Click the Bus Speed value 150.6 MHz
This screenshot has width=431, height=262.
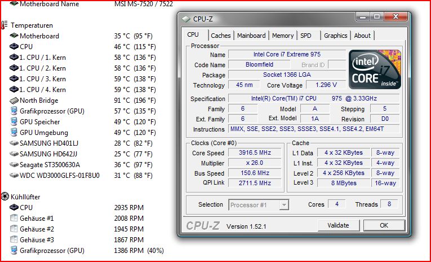(x=255, y=173)
